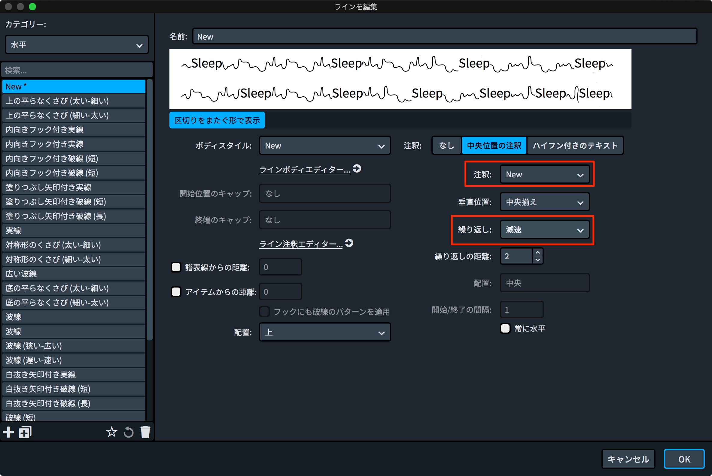Click arrow icon next to ラインボディエディター

[x=357, y=168]
